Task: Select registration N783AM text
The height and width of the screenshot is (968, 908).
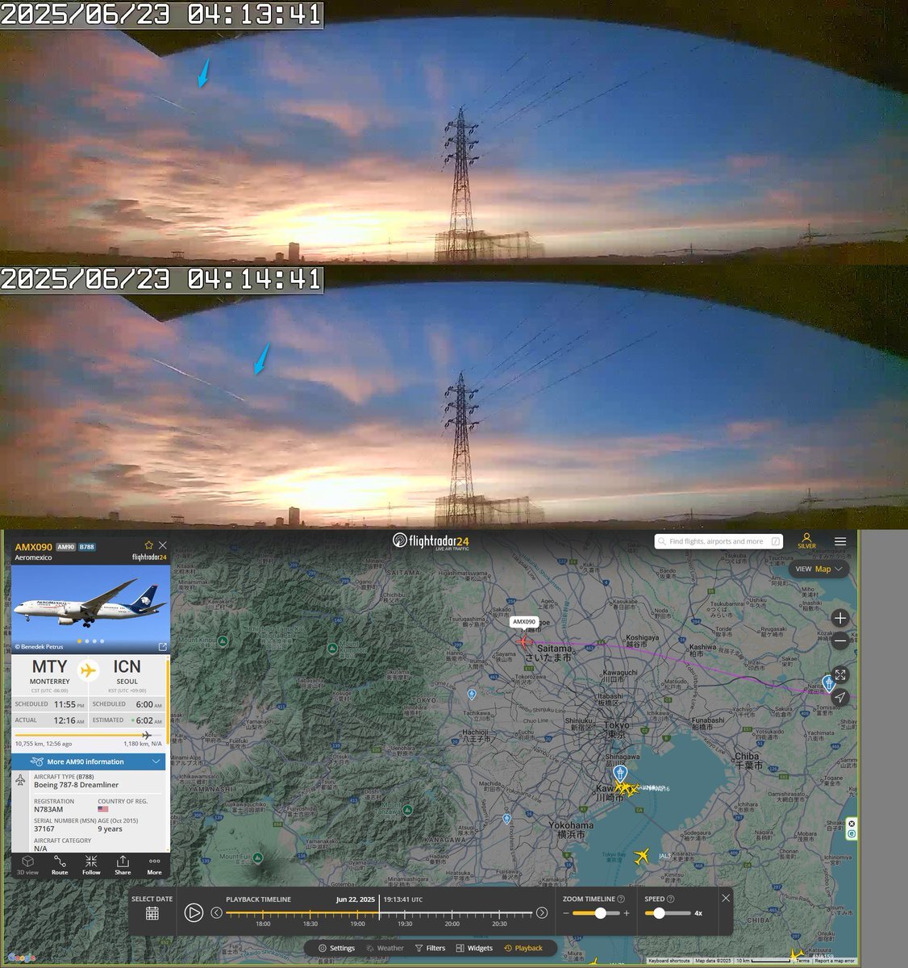Action: 48,809
